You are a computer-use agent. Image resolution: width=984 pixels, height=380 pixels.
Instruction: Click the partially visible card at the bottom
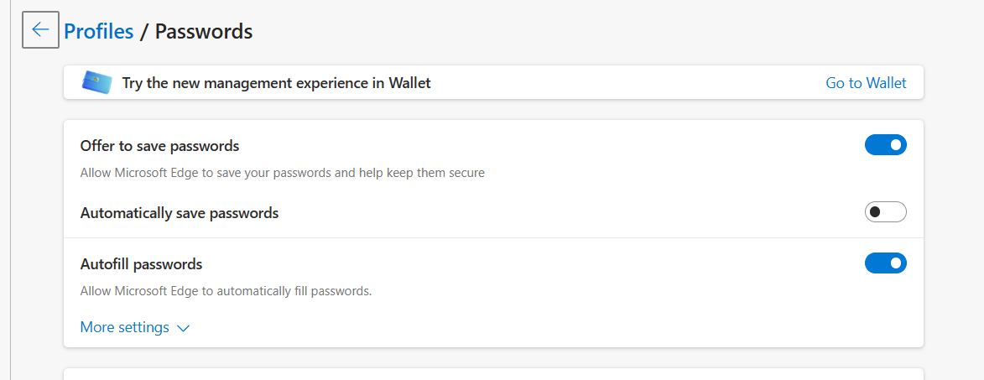pyautogui.click(x=493, y=374)
